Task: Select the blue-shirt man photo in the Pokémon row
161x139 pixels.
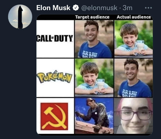Action: (x=134, y=78)
